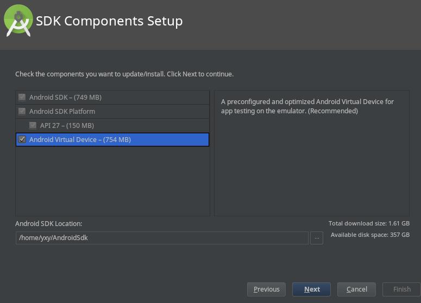This screenshot has width=421, height=303.
Task: Select the Android SDK – (749 MB) row
Action: click(x=112, y=97)
